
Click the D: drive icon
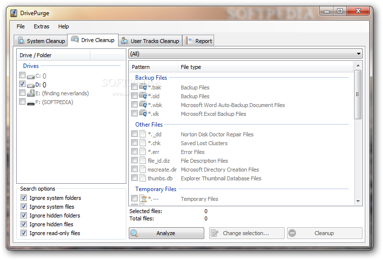(30, 86)
